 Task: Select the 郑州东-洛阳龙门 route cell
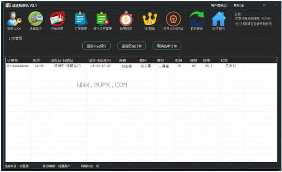67,66
